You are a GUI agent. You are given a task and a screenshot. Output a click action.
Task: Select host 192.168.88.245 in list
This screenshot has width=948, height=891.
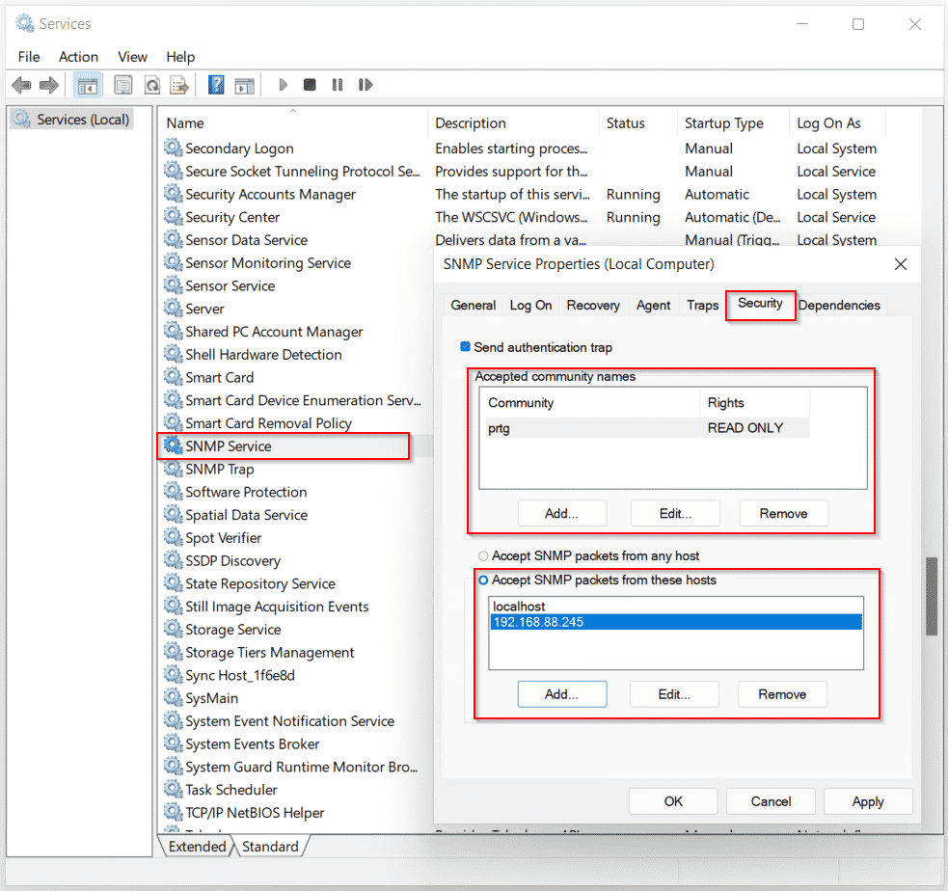[x=676, y=622]
